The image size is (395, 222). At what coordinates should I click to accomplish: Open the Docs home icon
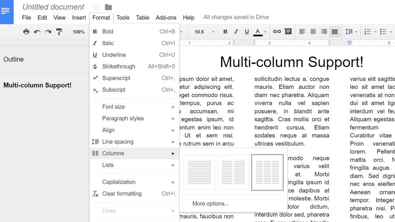[x=7, y=12]
